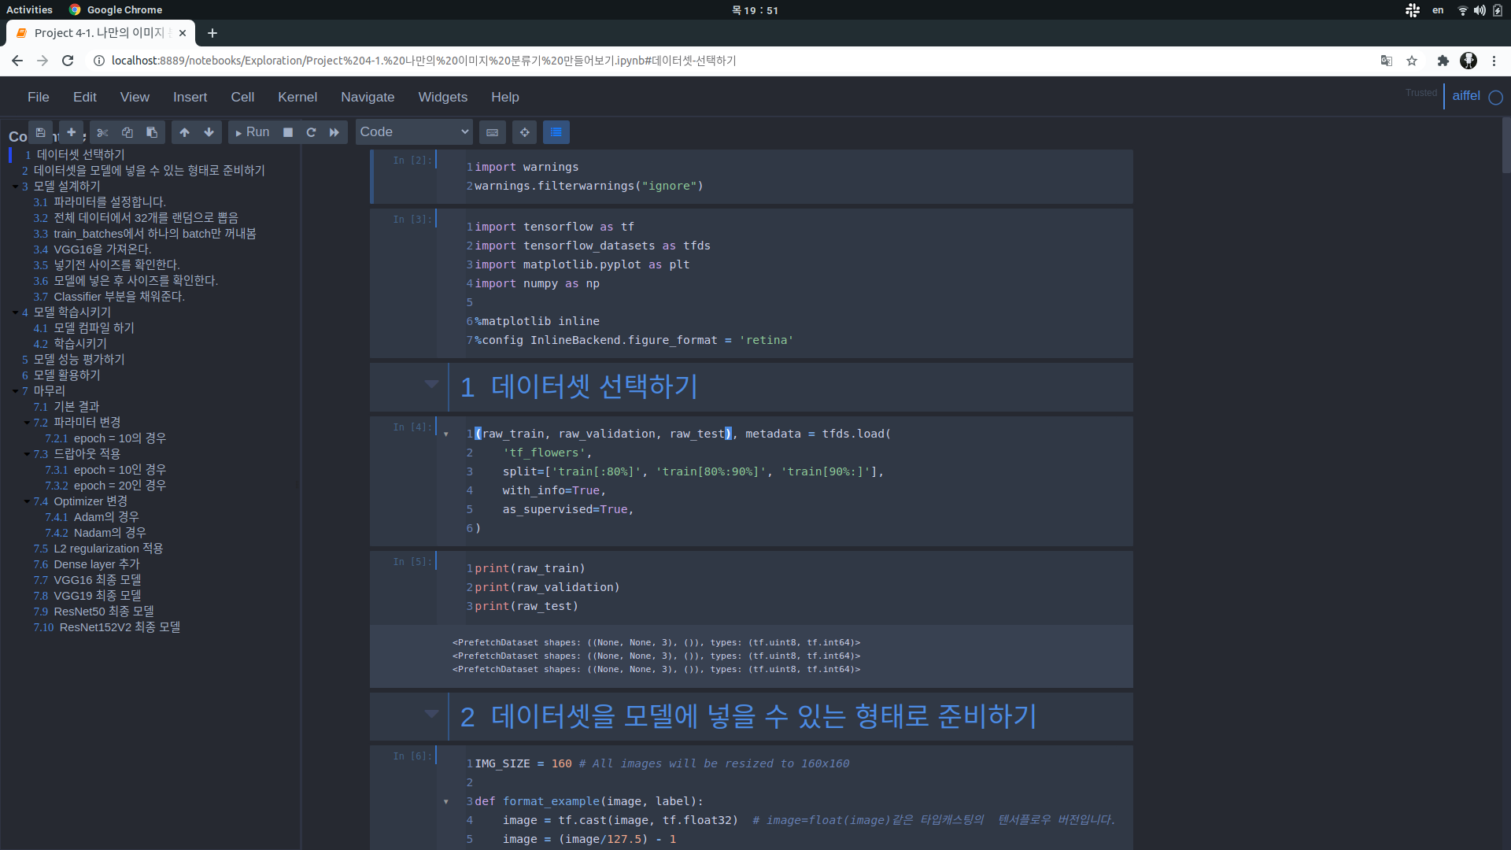Open the Navigate menu
The height and width of the screenshot is (850, 1511).
coord(368,97)
